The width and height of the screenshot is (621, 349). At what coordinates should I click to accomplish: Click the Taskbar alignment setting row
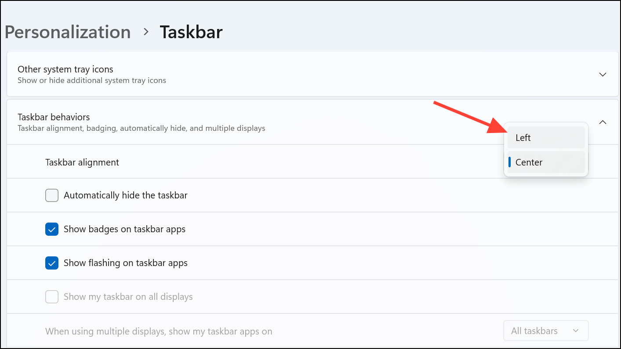point(312,162)
